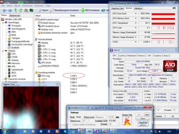Open Memória tree item
Screen dimensions: 179x134
click(x=15, y=63)
